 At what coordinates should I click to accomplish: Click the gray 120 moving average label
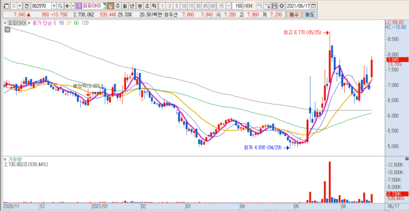[85, 23]
